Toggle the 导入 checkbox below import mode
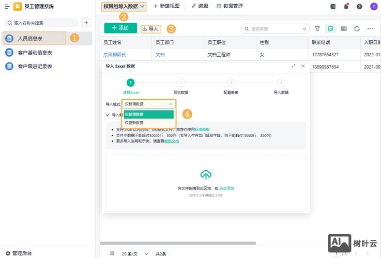 (108, 115)
